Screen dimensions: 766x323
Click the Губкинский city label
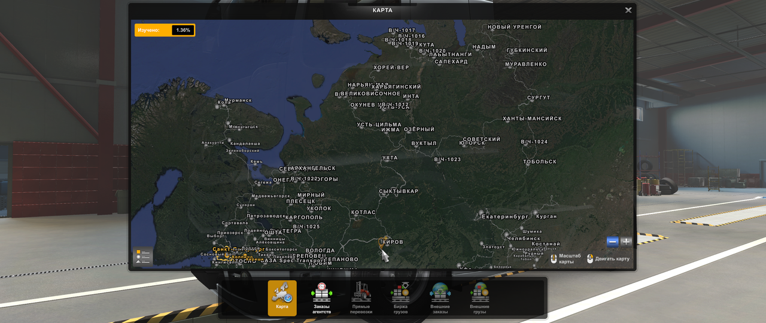pyautogui.click(x=527, y=50)
